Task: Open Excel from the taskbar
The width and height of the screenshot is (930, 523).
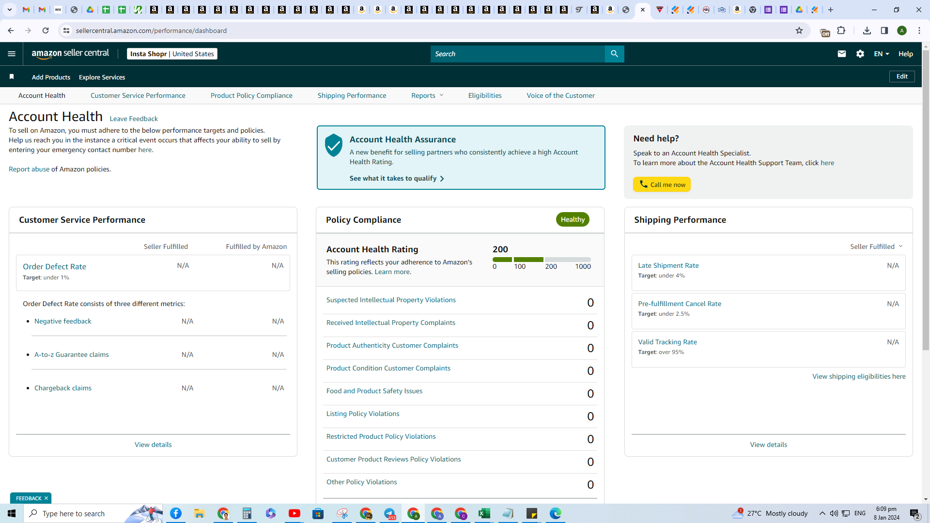Action: [484, 513]
